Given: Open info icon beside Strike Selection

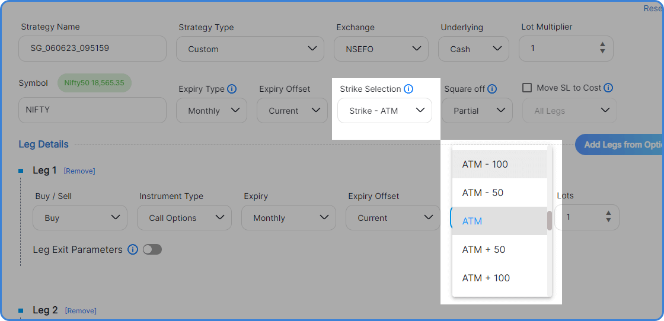Looking at the screenshot, I should coord(408,89).
